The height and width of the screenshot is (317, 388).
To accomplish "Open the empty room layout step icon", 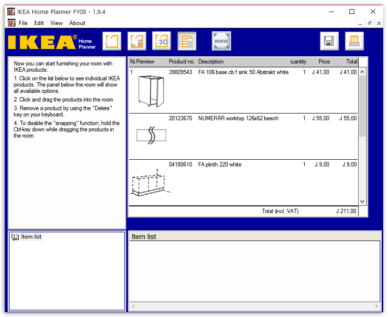I will tap(112, 41).
